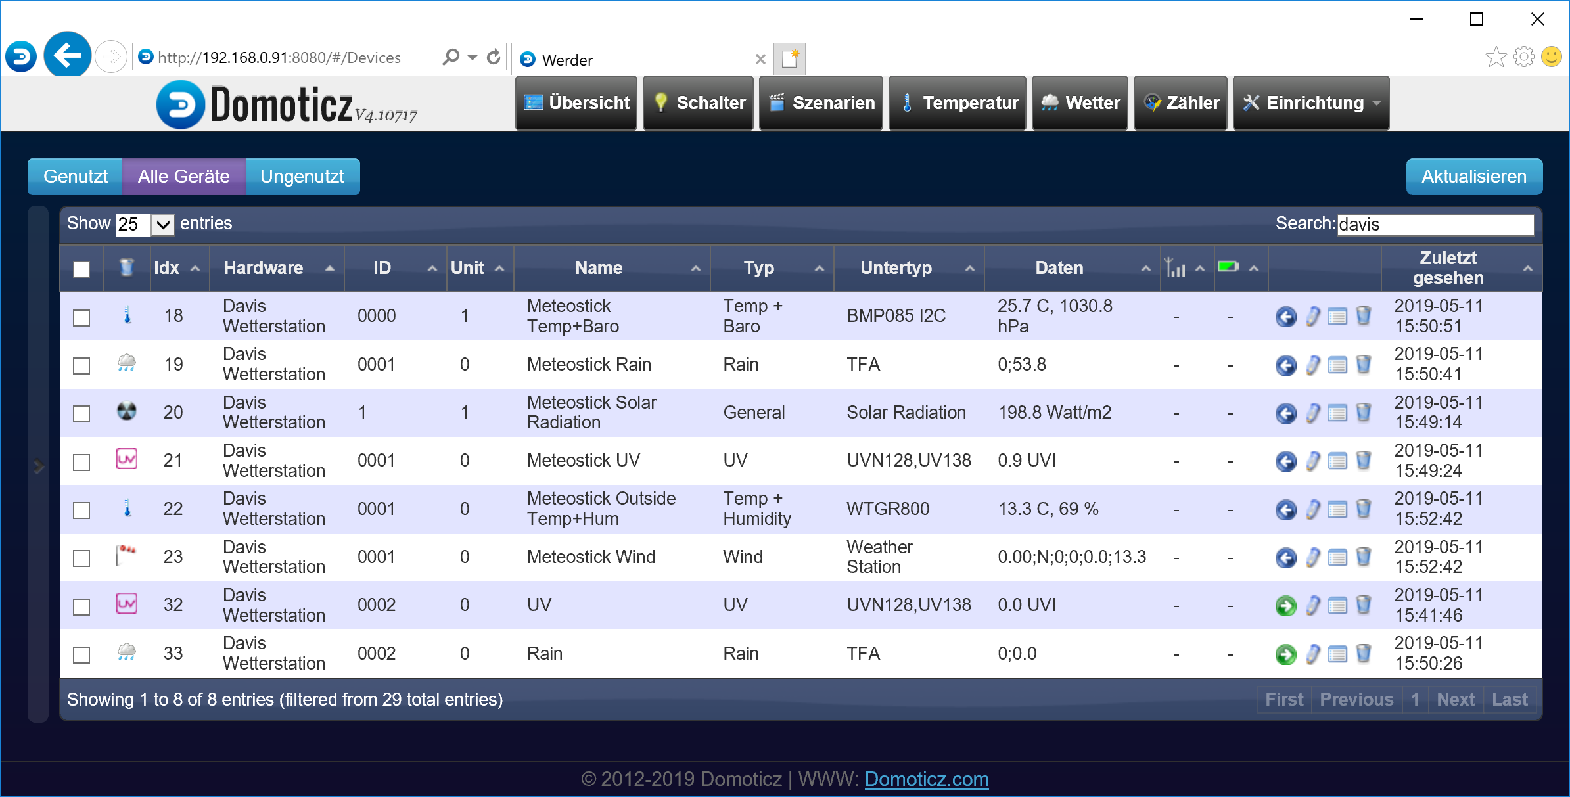Click the browser back arrow button
Viewport: 1570px width, 797px height.
tap(68, 55)
